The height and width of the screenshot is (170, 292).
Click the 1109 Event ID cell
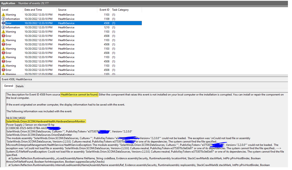tap(106, 19)
